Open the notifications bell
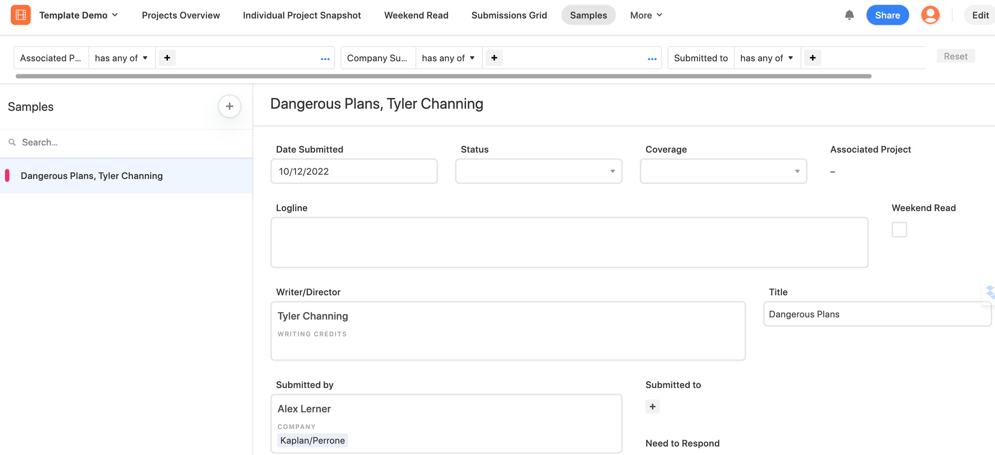 click(849, 15)
